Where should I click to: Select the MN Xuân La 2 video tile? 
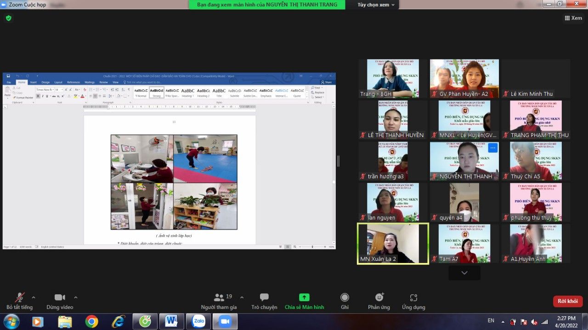coord(393,243)
